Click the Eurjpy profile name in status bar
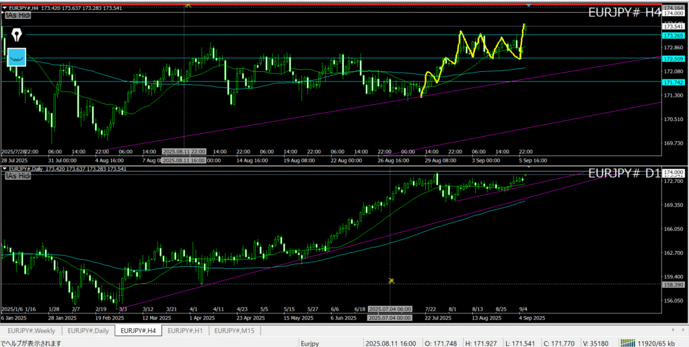The image size is (689, 347). 311,343
